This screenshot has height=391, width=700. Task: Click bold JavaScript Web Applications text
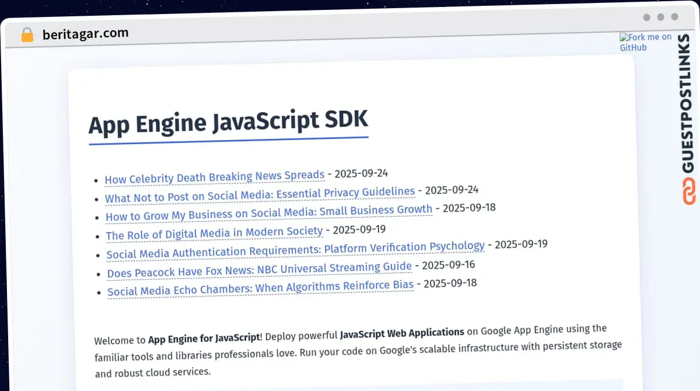pos(402,333)
